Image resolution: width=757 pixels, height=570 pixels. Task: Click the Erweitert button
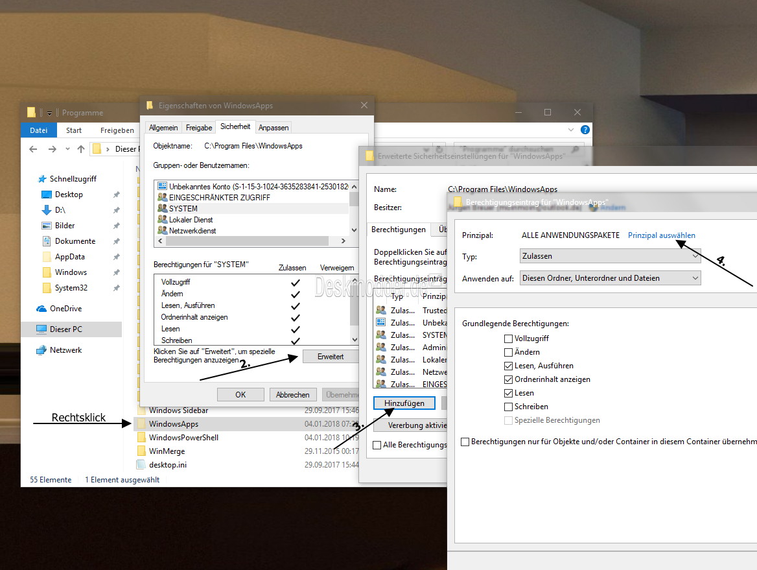[x=331, y=357]
